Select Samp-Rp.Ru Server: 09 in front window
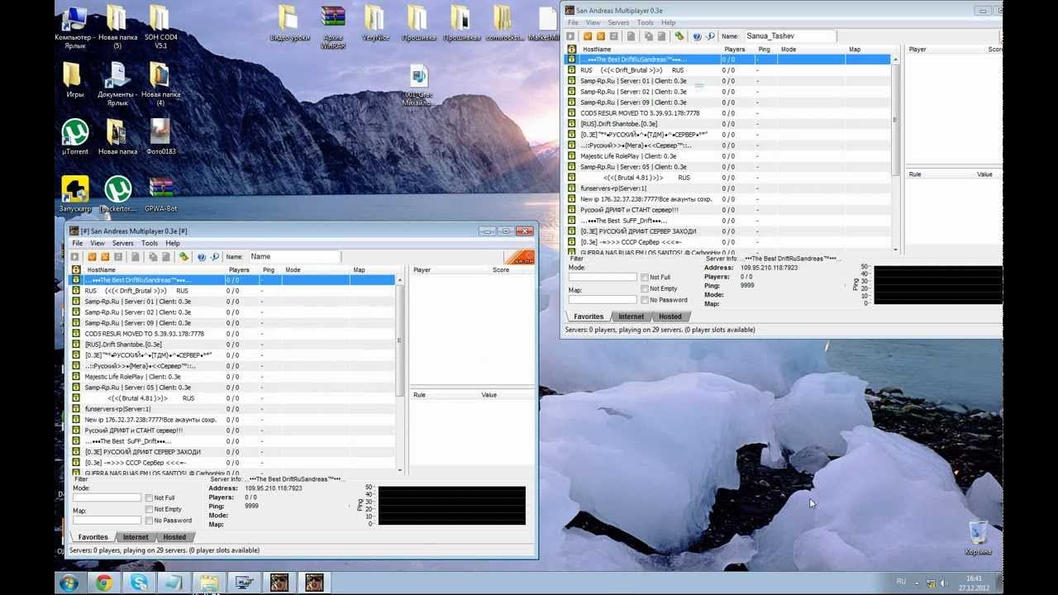The image size is (1058, 595). point(231,323)
